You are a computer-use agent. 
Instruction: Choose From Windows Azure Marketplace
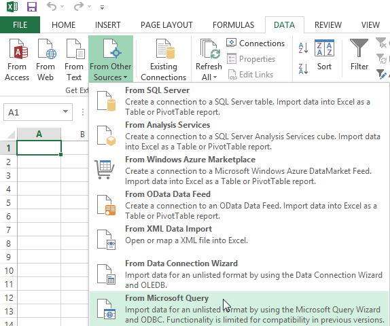click(x=239, y=170)
